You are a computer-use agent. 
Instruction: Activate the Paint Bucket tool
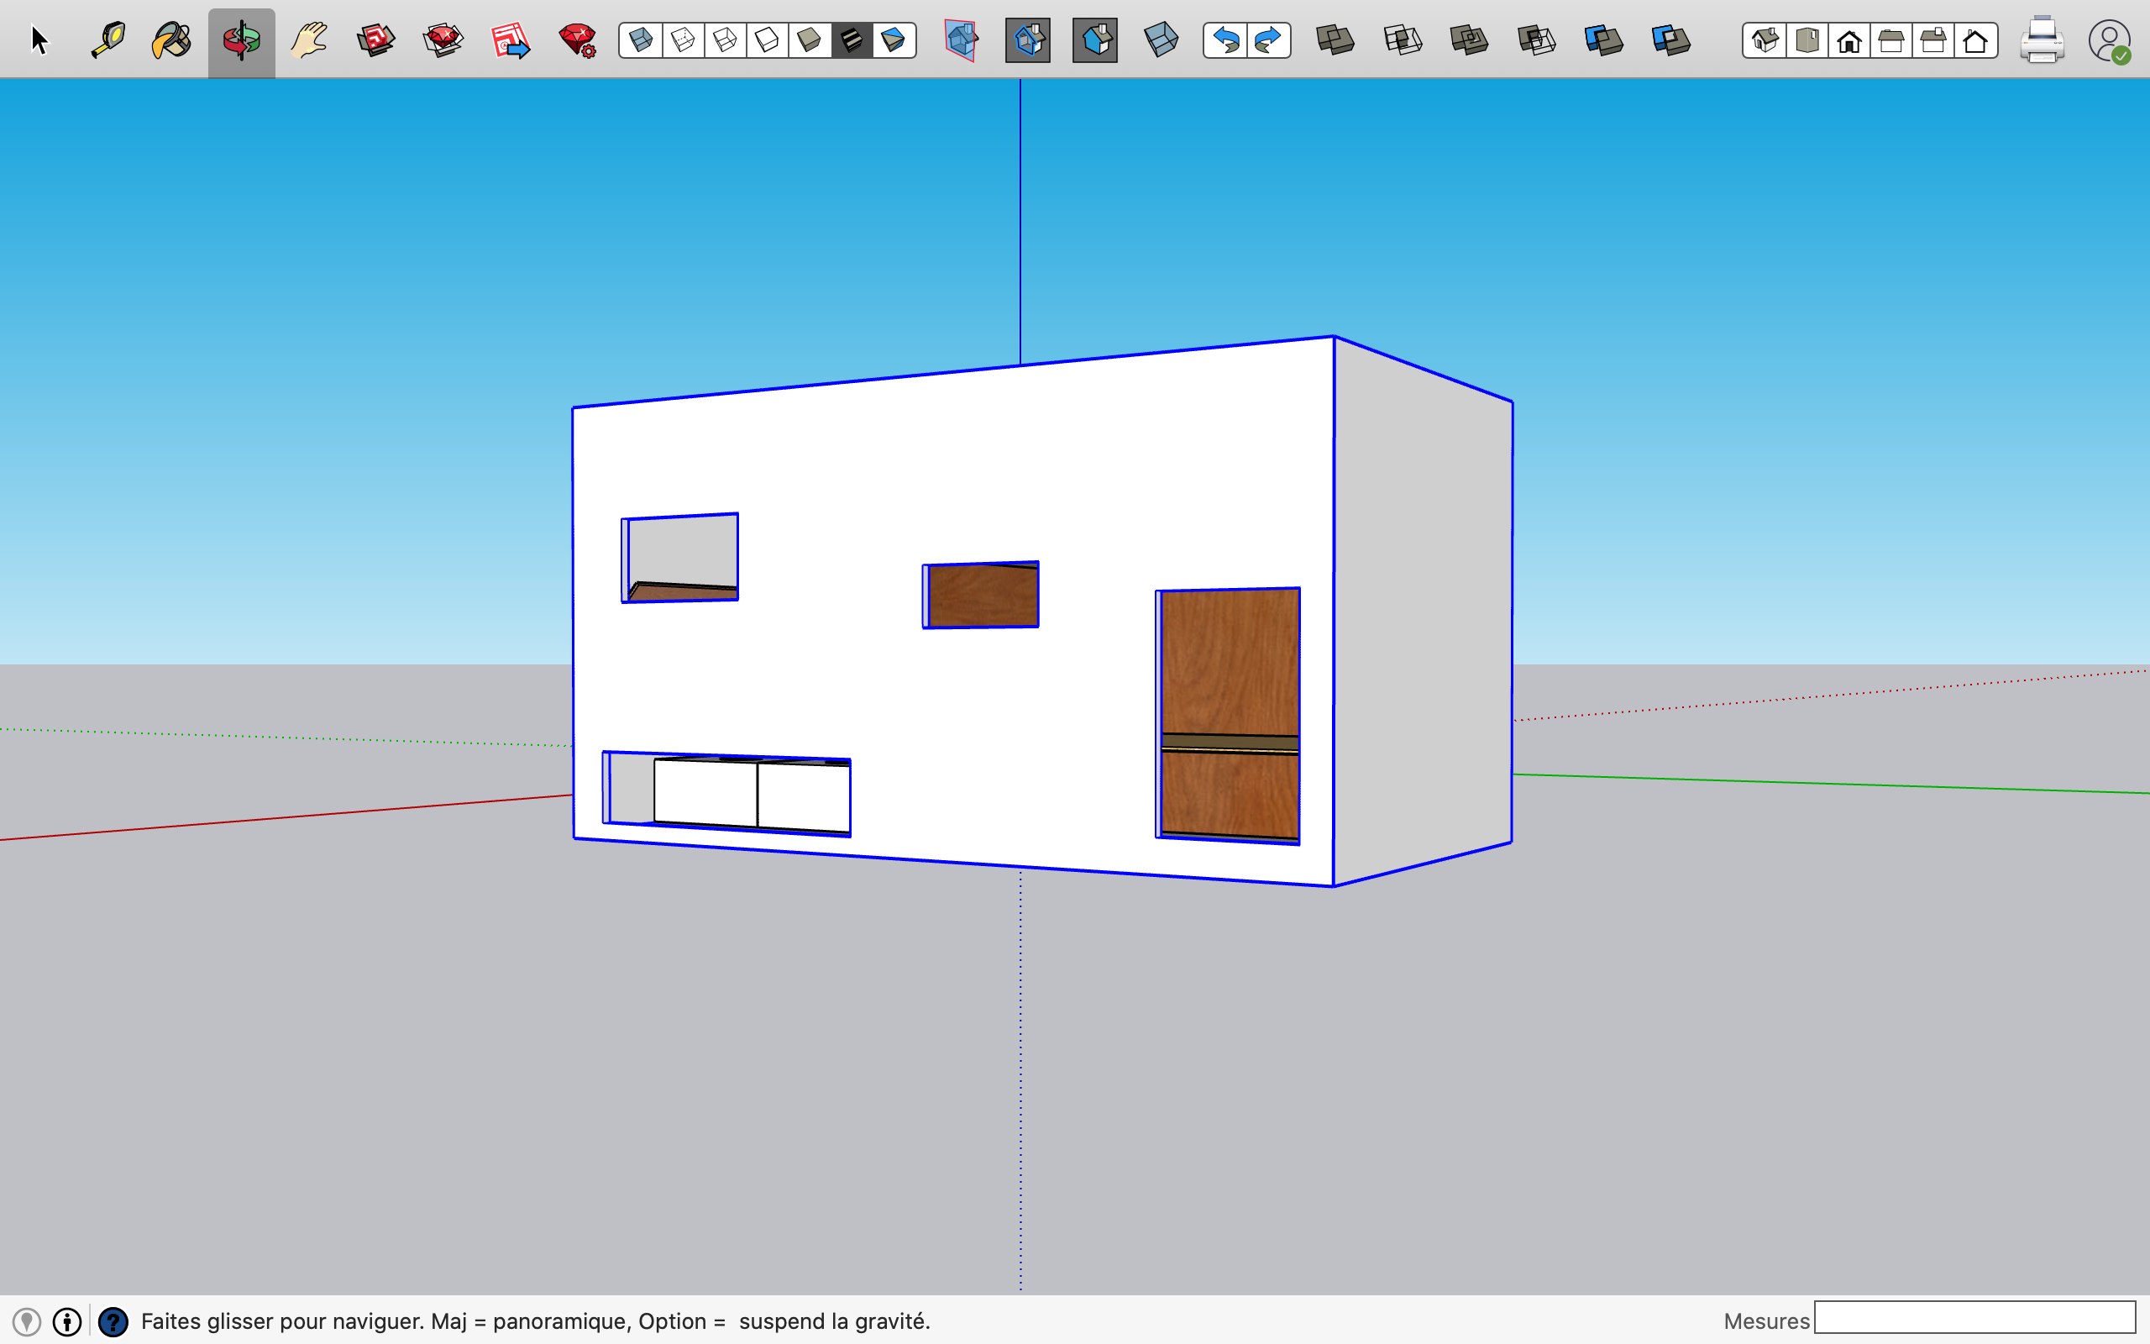click(172, 40)
